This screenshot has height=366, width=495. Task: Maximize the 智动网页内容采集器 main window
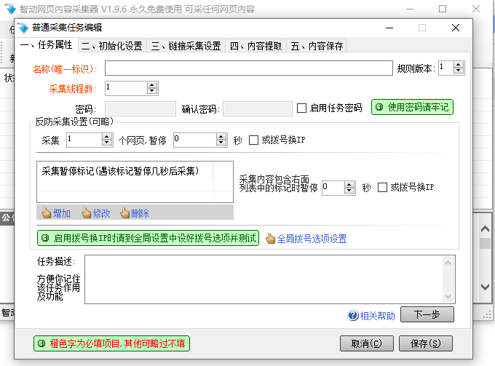(x=443, y=9)
